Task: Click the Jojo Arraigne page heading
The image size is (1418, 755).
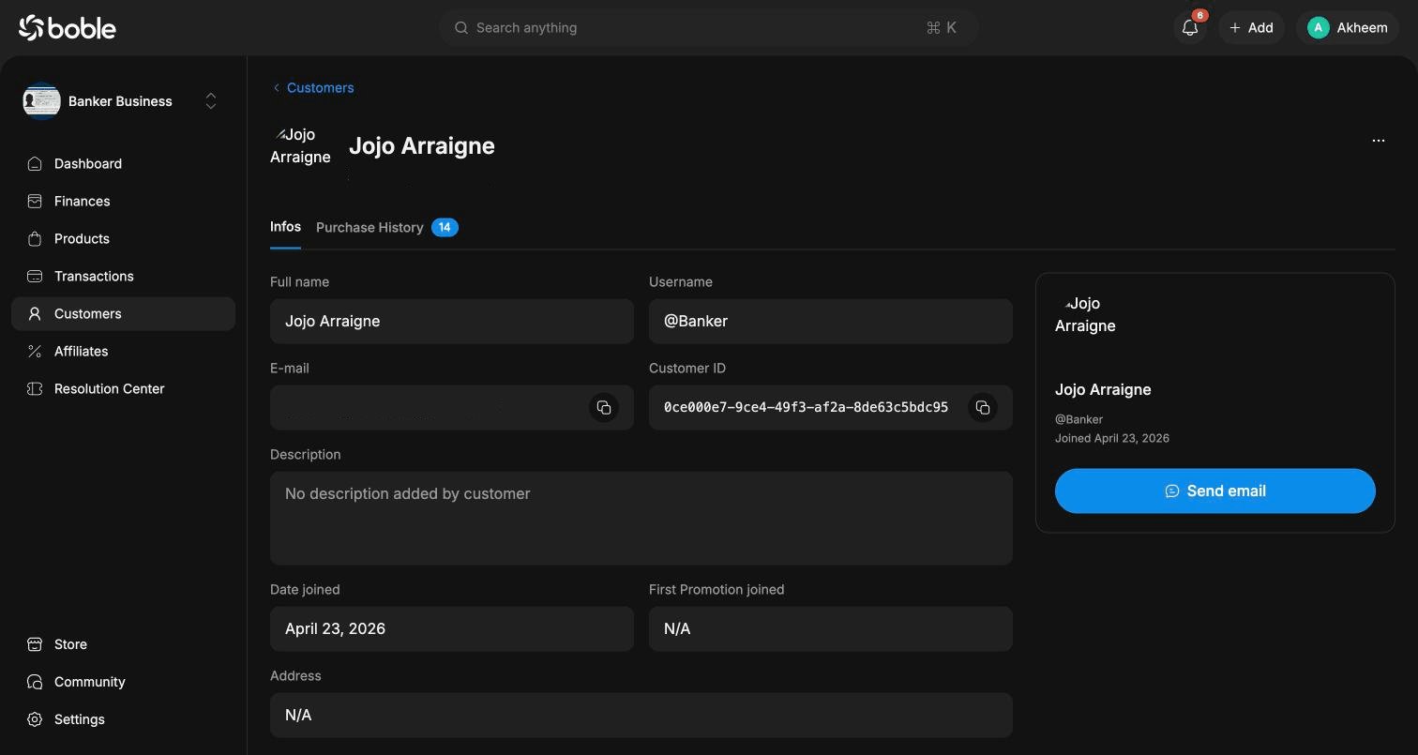Action: (x=422, y=146)
